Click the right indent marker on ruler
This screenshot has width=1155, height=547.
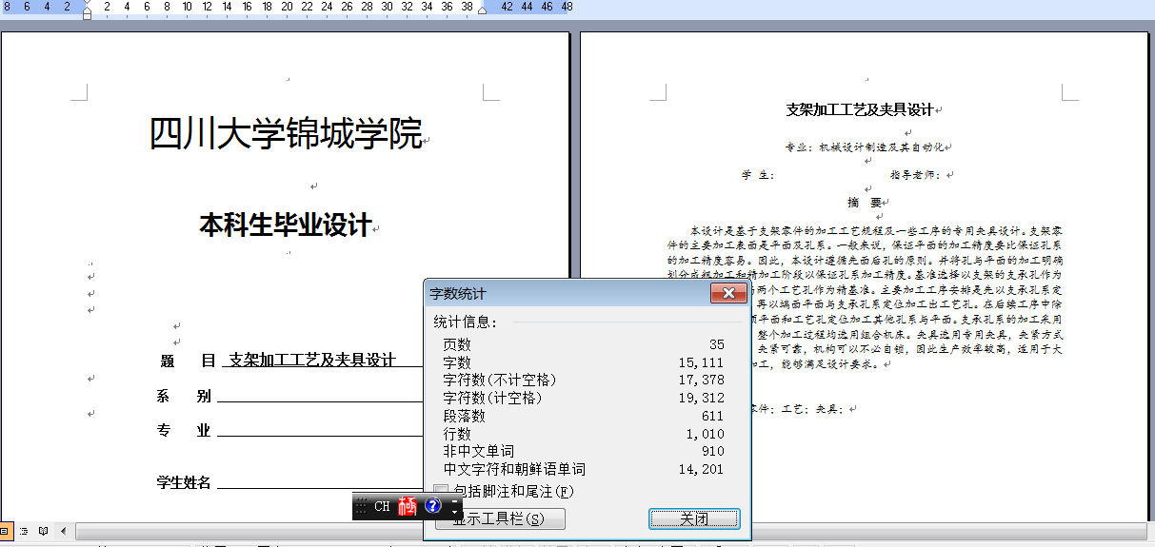[x=482, y=10]
